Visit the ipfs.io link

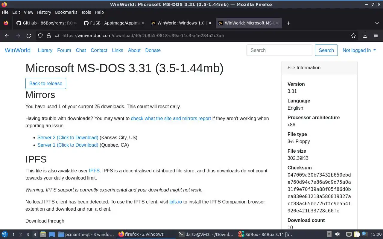tap(176, 202)
